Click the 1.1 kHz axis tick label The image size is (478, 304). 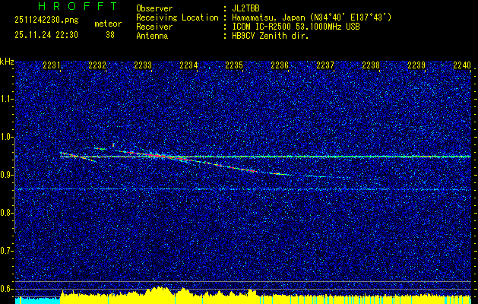pos(8,99)
